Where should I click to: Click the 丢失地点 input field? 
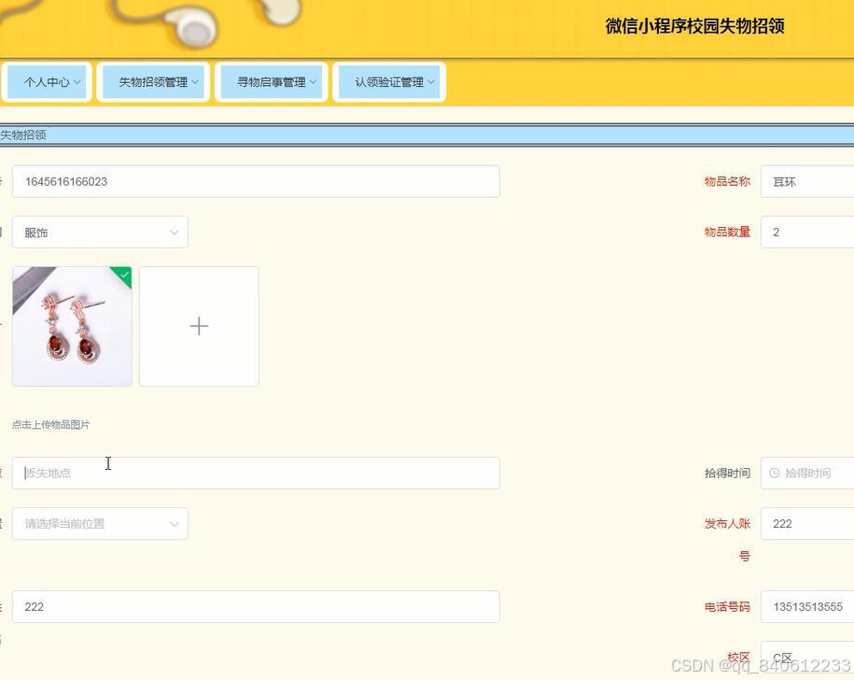pos(255,473)
